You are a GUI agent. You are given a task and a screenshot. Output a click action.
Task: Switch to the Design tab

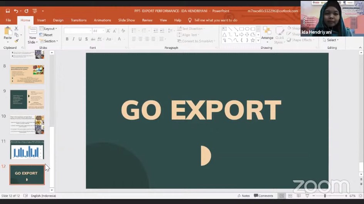pyautogui.click(x=58, y=20)
